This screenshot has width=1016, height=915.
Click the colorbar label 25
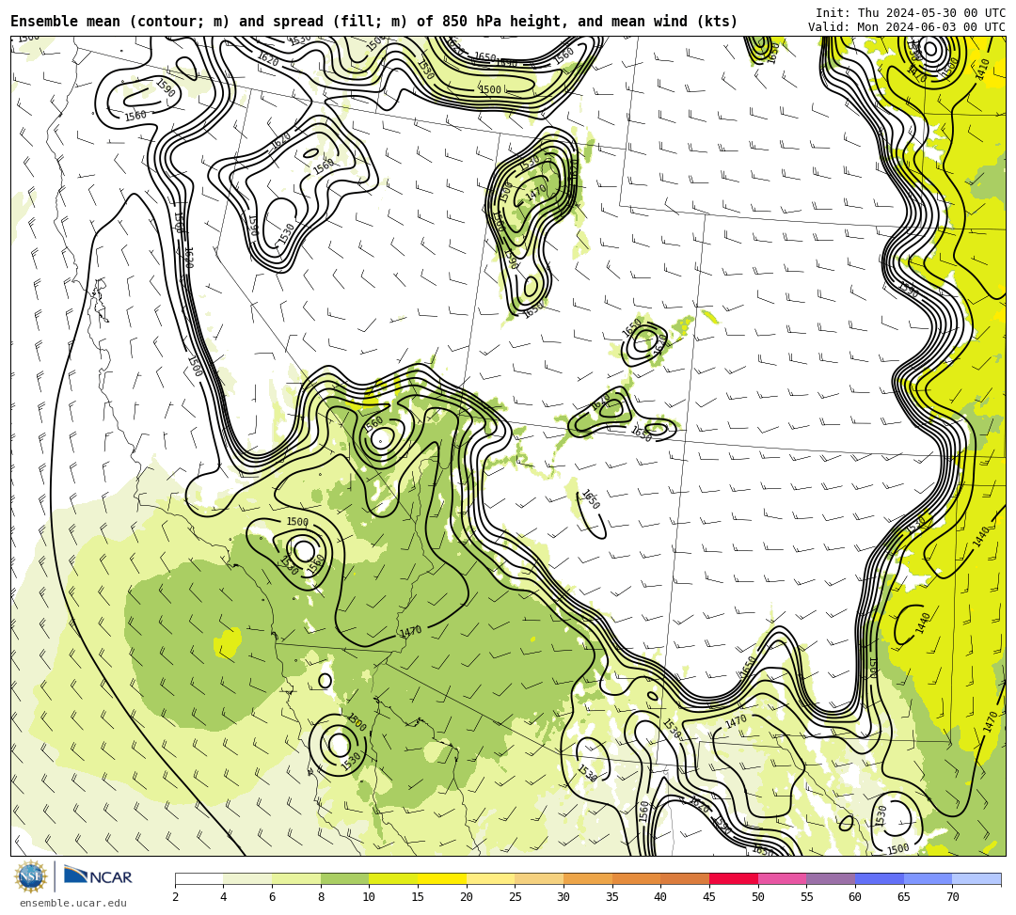pyautogui.click(x=516, y=897)
